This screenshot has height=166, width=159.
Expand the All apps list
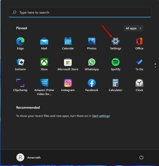[x=134, y=28]
